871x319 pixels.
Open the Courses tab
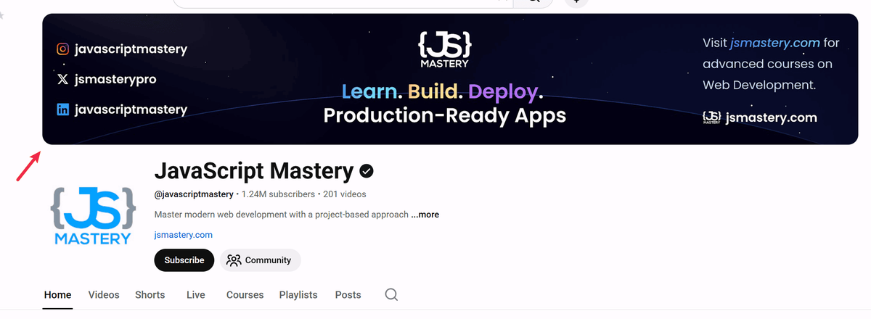pos(244,295)
